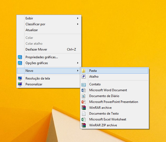Create a new Documento de Texto

coord(104,114)
